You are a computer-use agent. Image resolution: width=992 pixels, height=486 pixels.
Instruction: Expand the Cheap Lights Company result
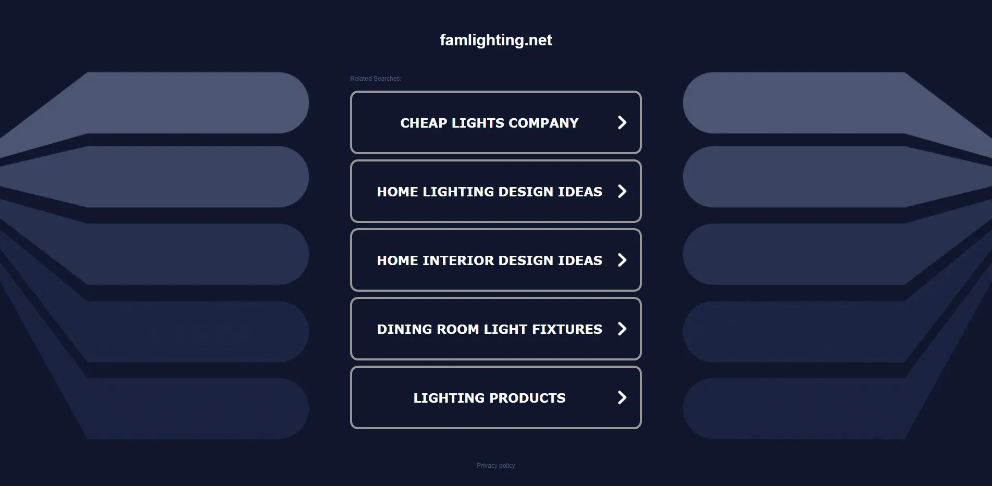[495, 122]
